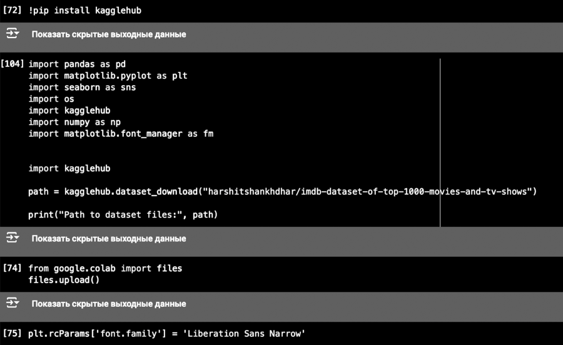Reveal hidden output text under the files.upload() cell
The image size is (563, 345).
[109, 304]
